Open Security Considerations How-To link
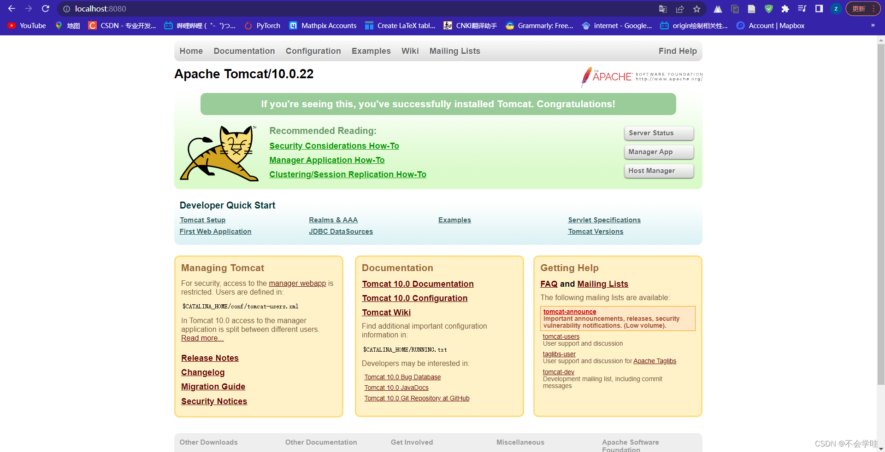The image size is (885, 452). click(x=334, y=146)
